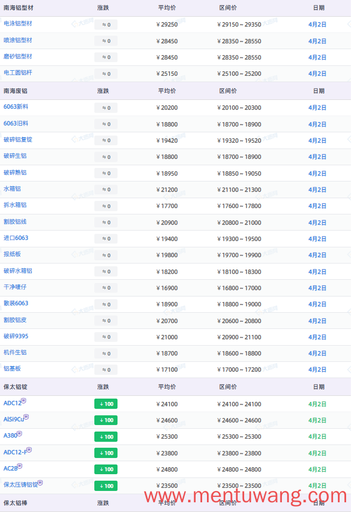Open the 6063旧料 scrap link

click(16, 124)
